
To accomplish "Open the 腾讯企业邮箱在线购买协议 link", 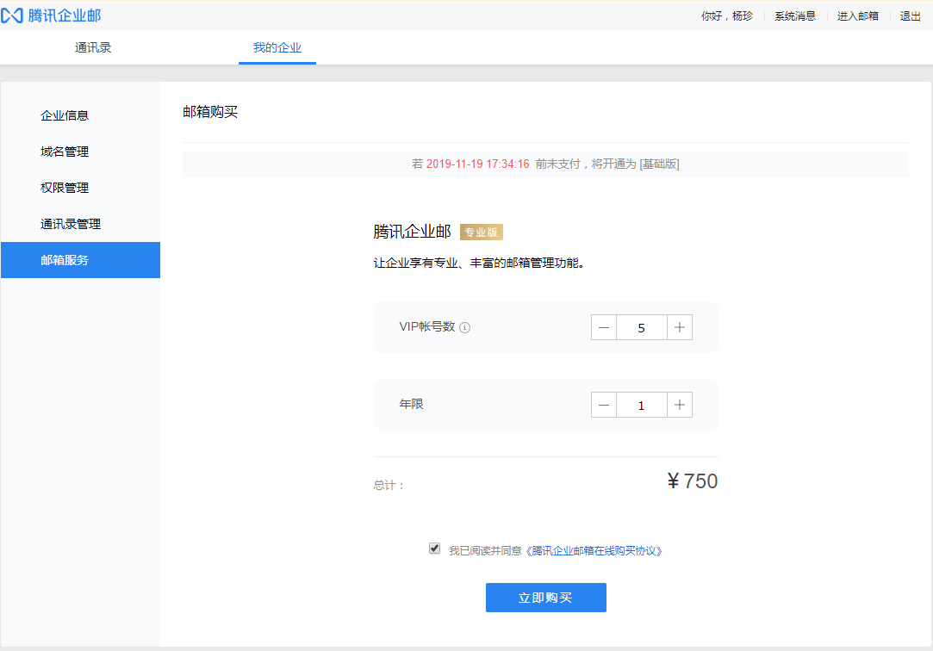I will click(x=594, y=551).
